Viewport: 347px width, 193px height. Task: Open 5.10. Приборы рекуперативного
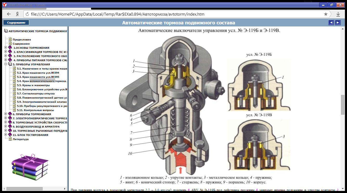pyautogui.click(x=42, y=106)
